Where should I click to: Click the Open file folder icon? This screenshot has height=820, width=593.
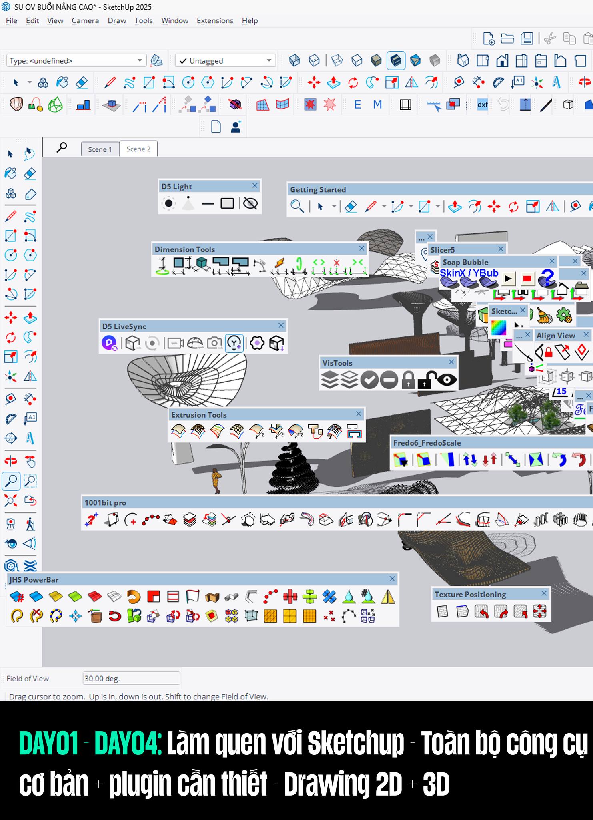point(507,38)
